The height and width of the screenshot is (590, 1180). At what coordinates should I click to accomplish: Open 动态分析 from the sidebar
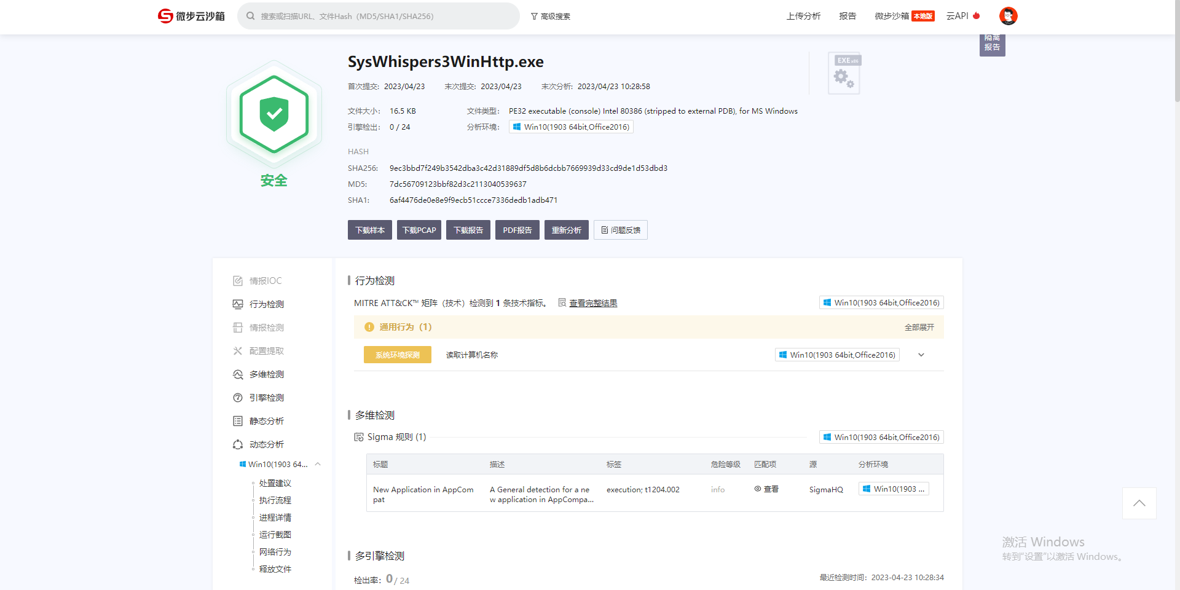click(266, 444)
